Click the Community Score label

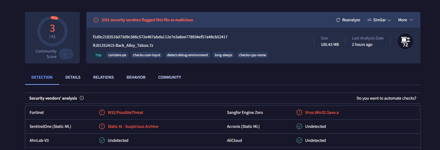pyautogui.click(x=46, y=54)
